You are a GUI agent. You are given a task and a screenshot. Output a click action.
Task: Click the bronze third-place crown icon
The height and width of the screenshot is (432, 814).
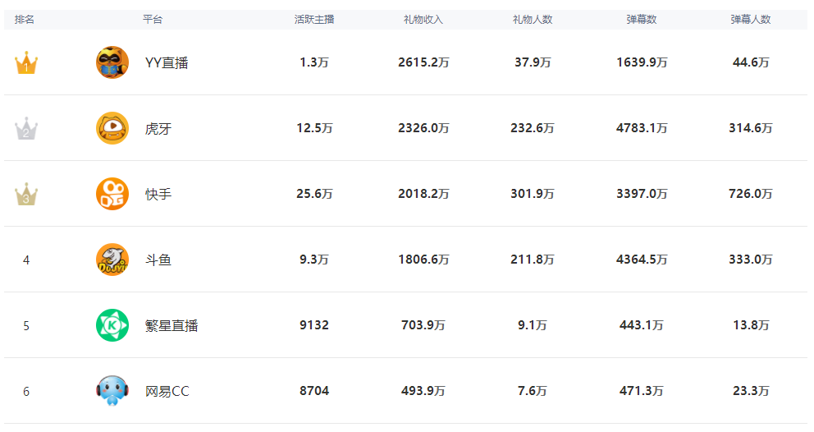pos(26,195)
